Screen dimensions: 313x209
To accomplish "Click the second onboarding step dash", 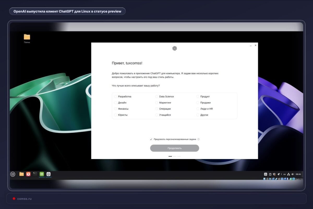I will (174, 156).
